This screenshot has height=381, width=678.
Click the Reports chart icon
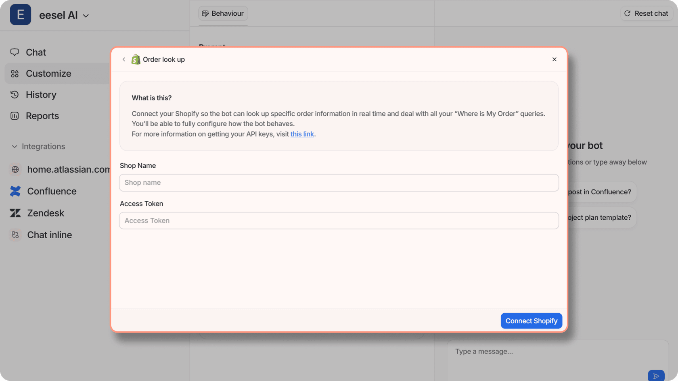click(x=15, y=116)
